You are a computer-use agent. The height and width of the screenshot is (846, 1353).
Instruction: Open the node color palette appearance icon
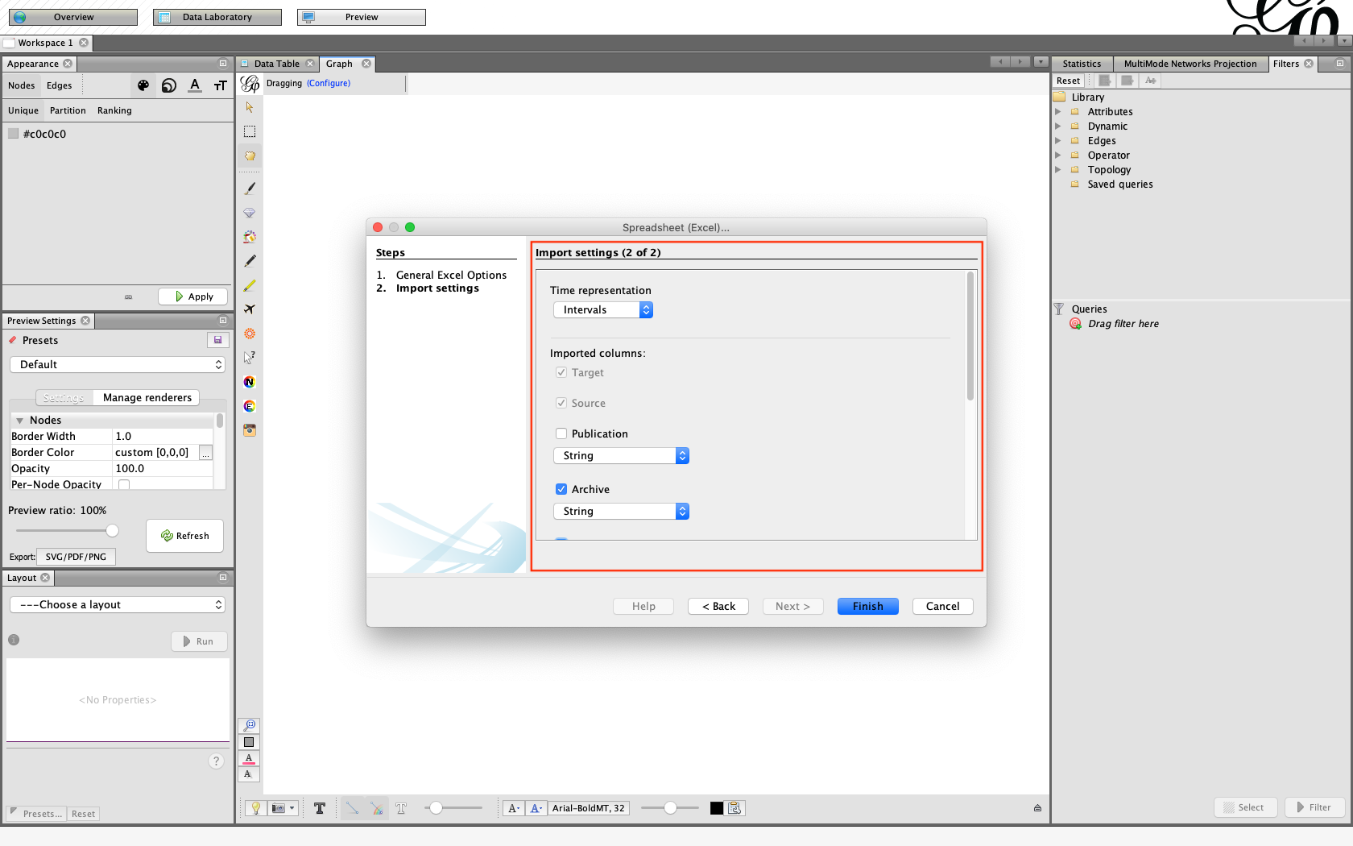click(x=143, y=85)
